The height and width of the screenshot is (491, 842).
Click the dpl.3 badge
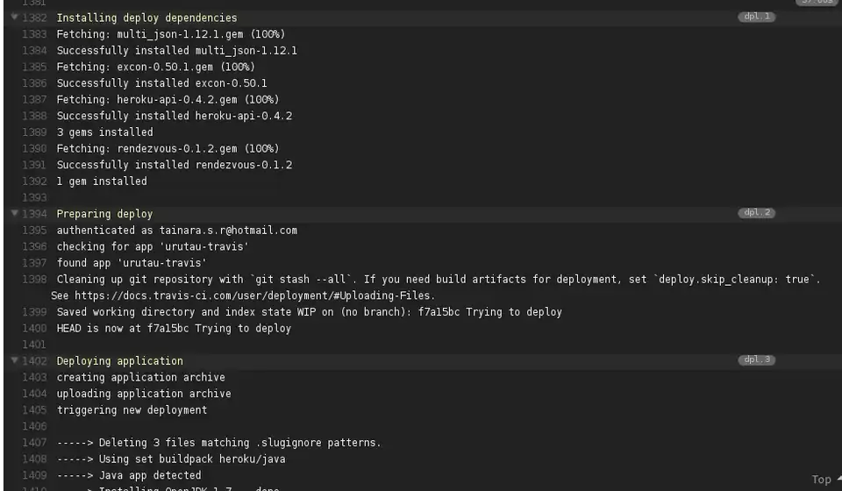point(756,360)
